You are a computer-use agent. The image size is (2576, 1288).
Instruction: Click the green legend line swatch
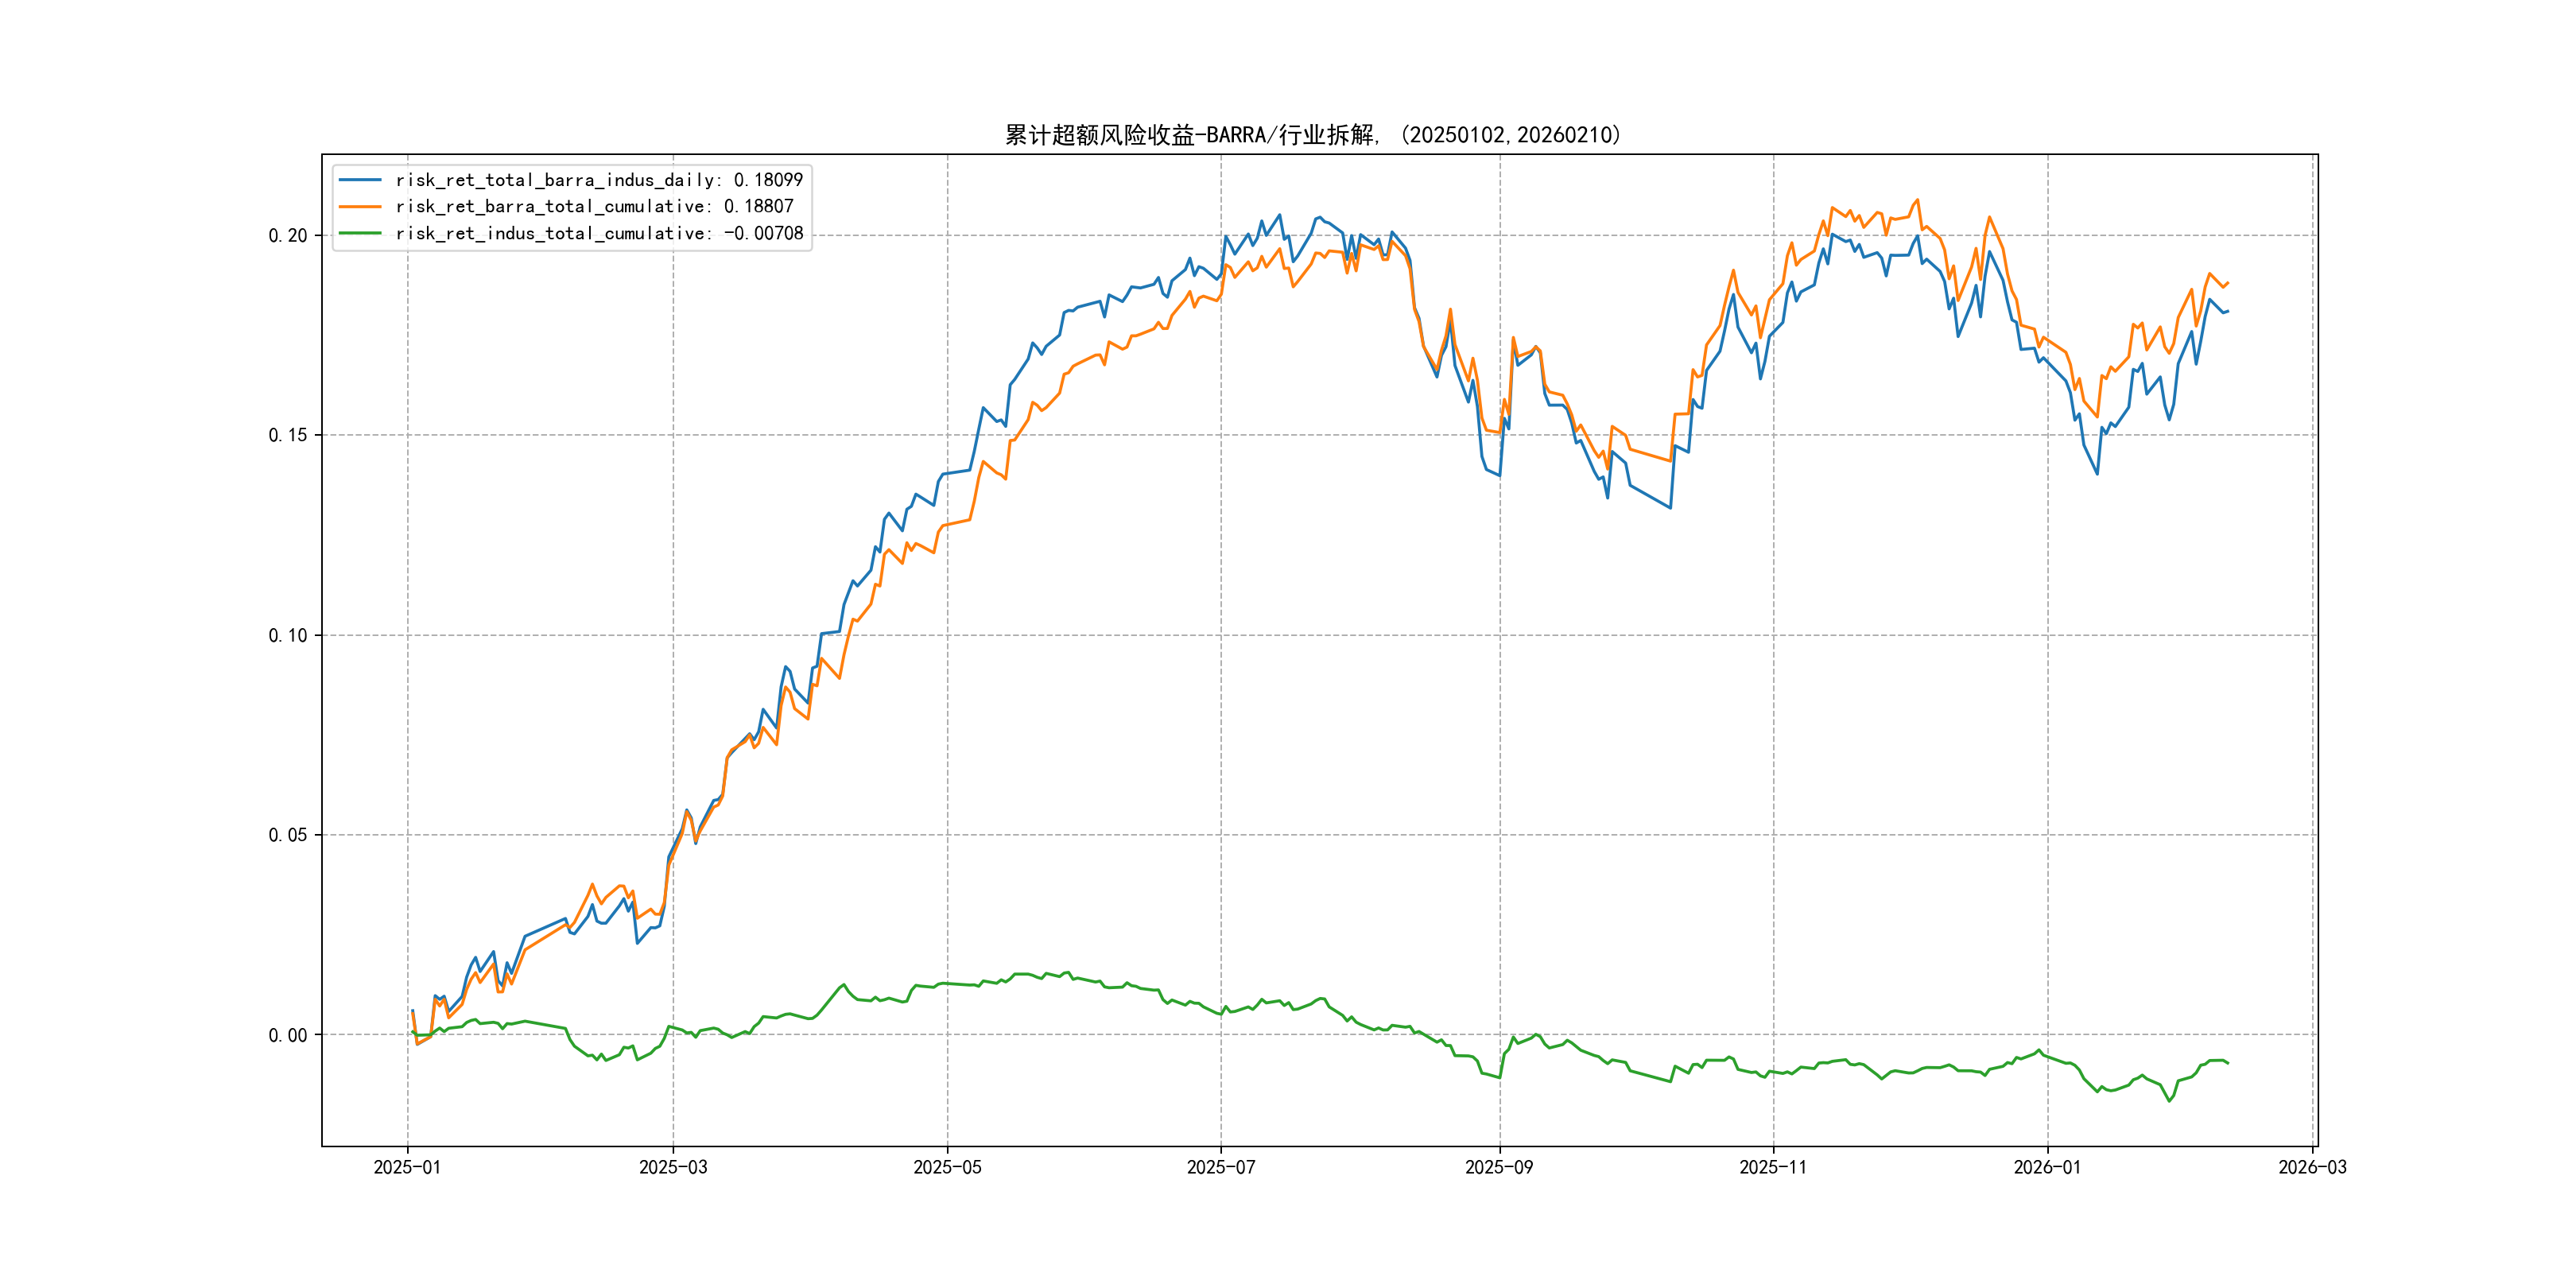click(360, 233)
